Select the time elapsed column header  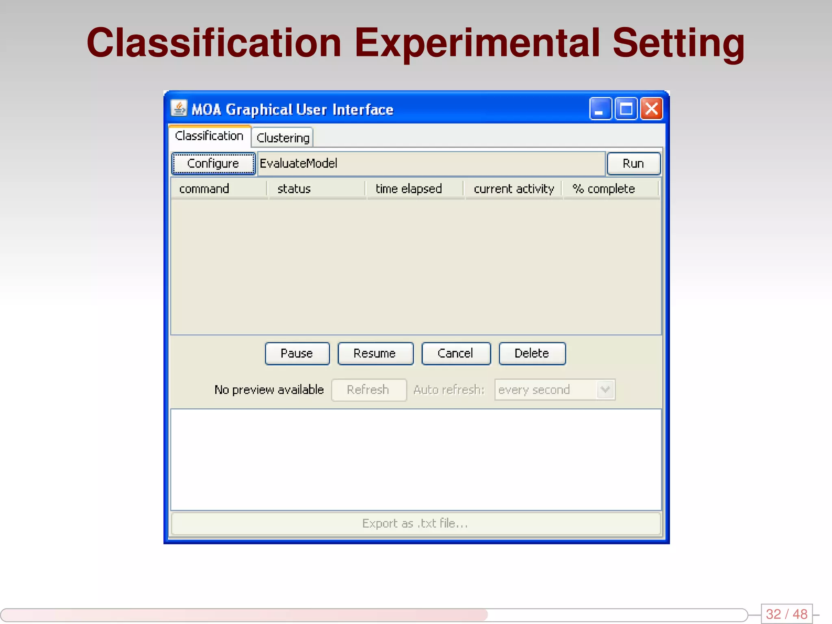(415, 189)
